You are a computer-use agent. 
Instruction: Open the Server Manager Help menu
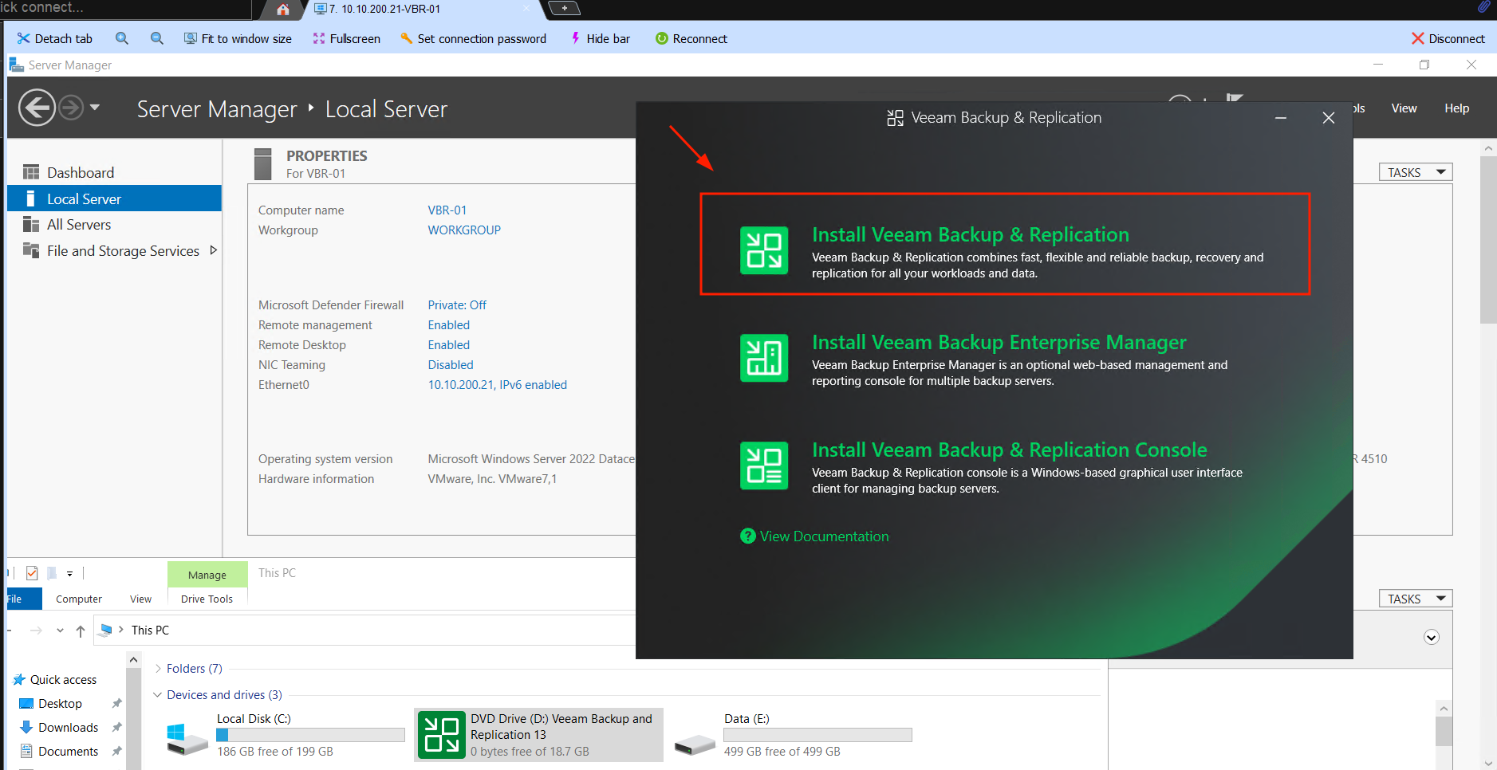tap(1456, 108)
